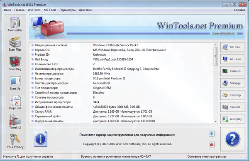Click status bar text Основное окно программы
249x161 pixels.
(x=207, y=156)
